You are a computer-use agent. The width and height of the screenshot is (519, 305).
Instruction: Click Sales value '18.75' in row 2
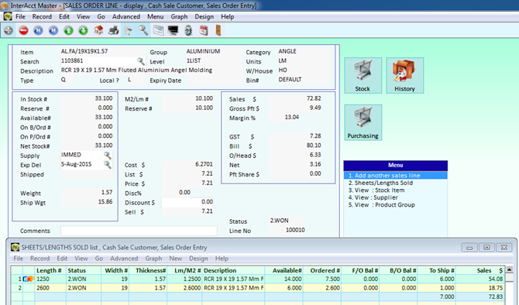[480, 288]
